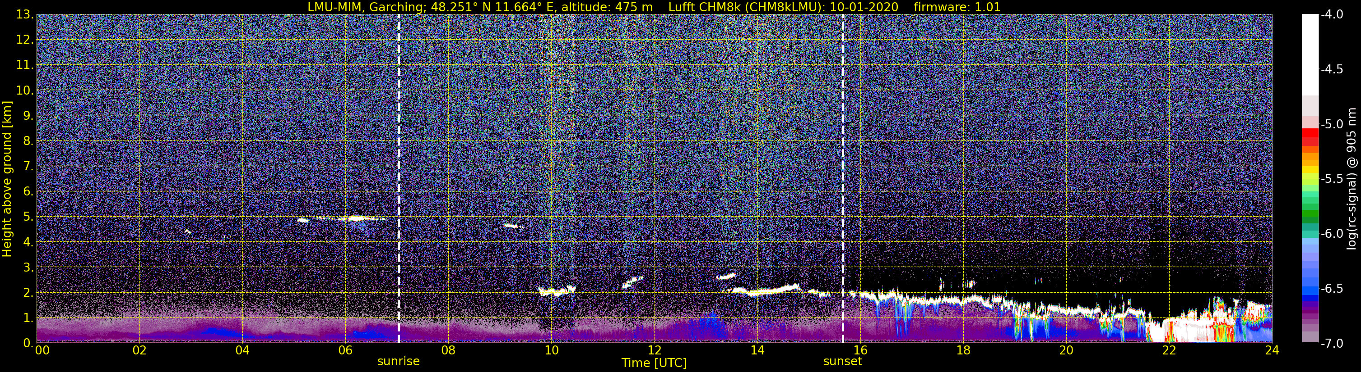Click the small cloud near 4.6 km at 09 UTC
Viewport: 1361px width, 372px height.
513,226
